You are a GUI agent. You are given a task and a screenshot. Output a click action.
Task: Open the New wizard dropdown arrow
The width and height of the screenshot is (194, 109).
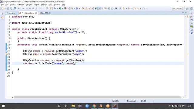click(5, 8)
